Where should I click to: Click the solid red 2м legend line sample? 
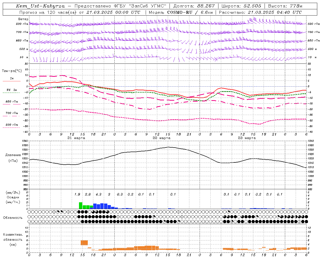coord(12,81)
